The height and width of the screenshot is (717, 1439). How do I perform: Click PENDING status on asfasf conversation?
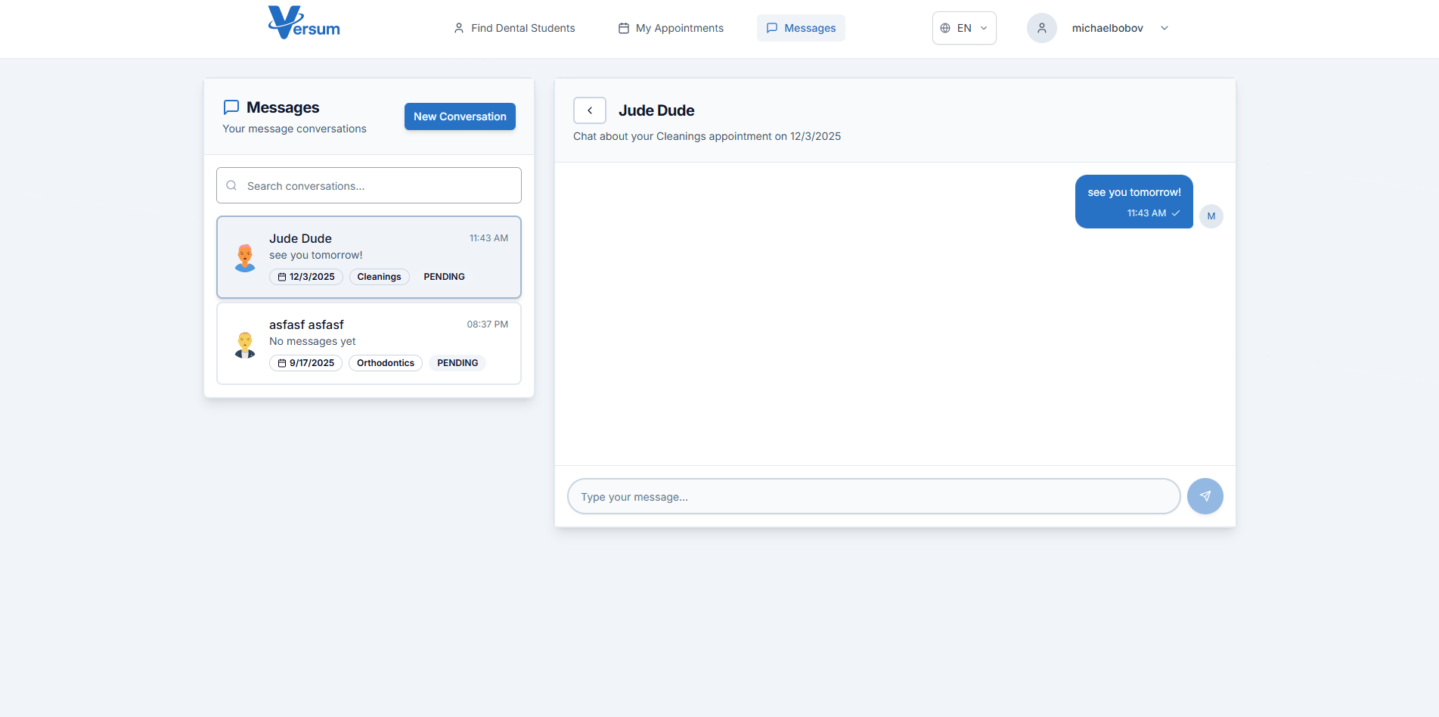[x=457, y=363]
